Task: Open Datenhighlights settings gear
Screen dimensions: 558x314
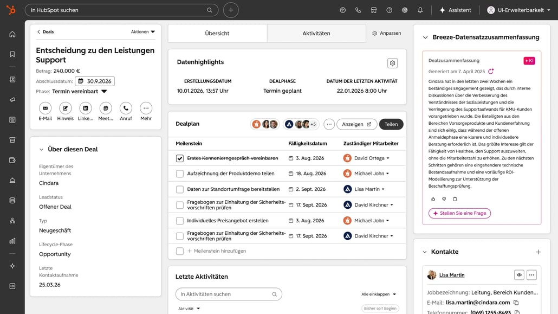Action: click(392, 63)
